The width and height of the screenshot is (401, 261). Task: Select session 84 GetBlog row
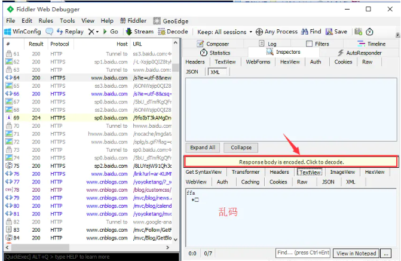click(88, 238)
